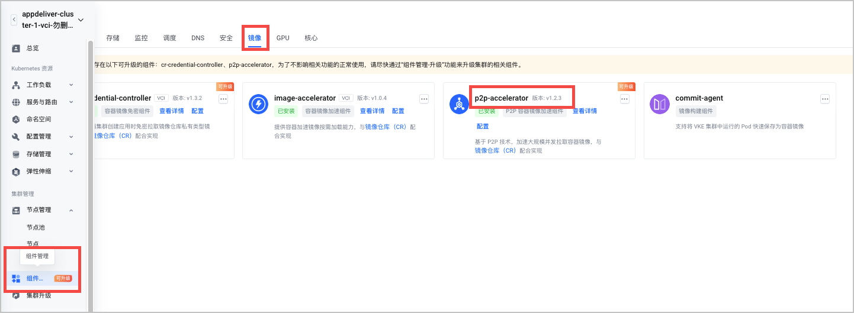Select the 监控 monitoring tab

tap(141, 38)
